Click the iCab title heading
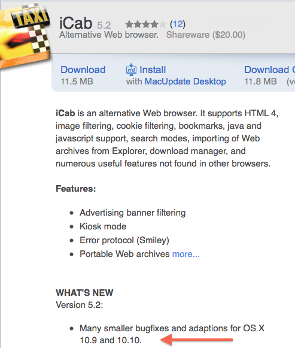 75,23
